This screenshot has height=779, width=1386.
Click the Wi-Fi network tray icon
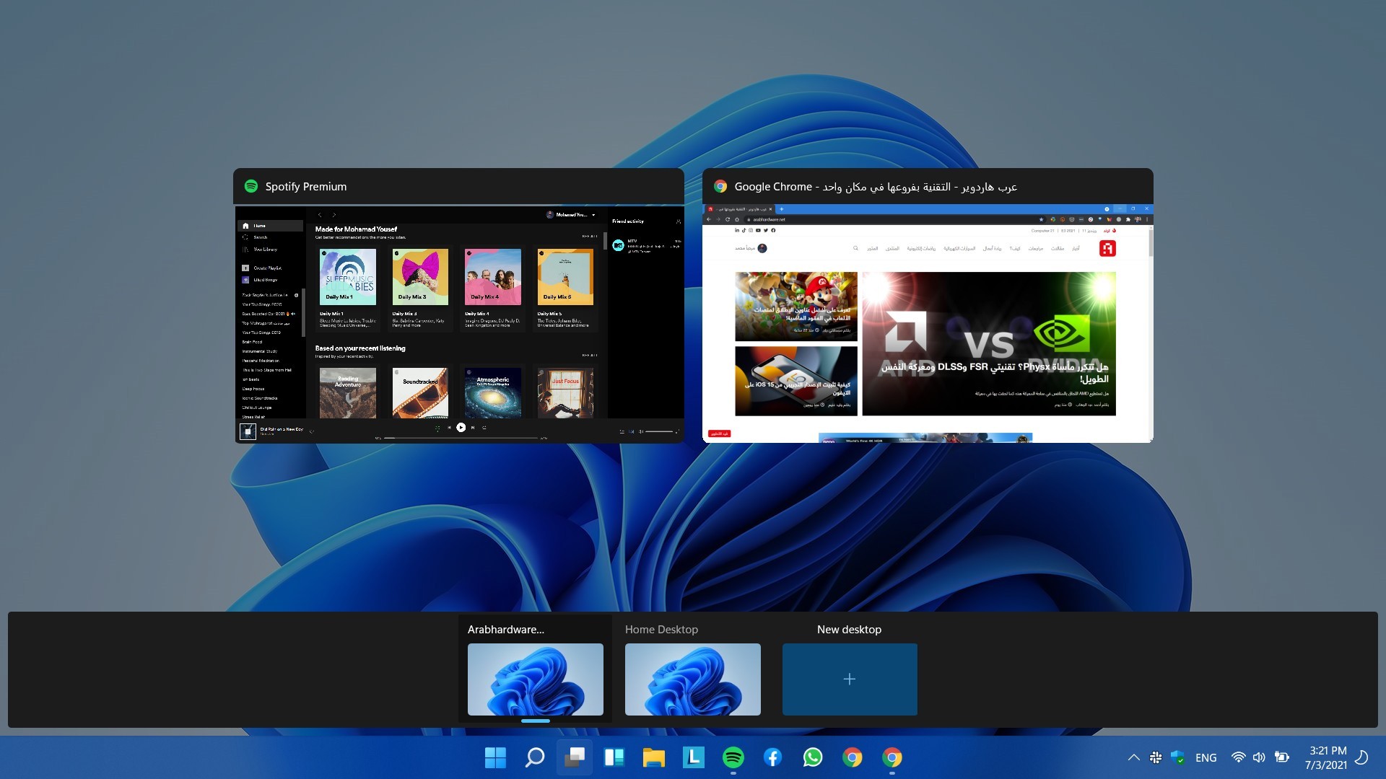point(1239,757)
